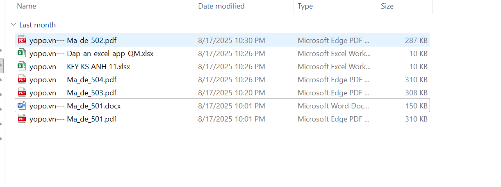Collapse the Last month group chevron
Viewport: 501px width, 187px height.
pos(14,25)
